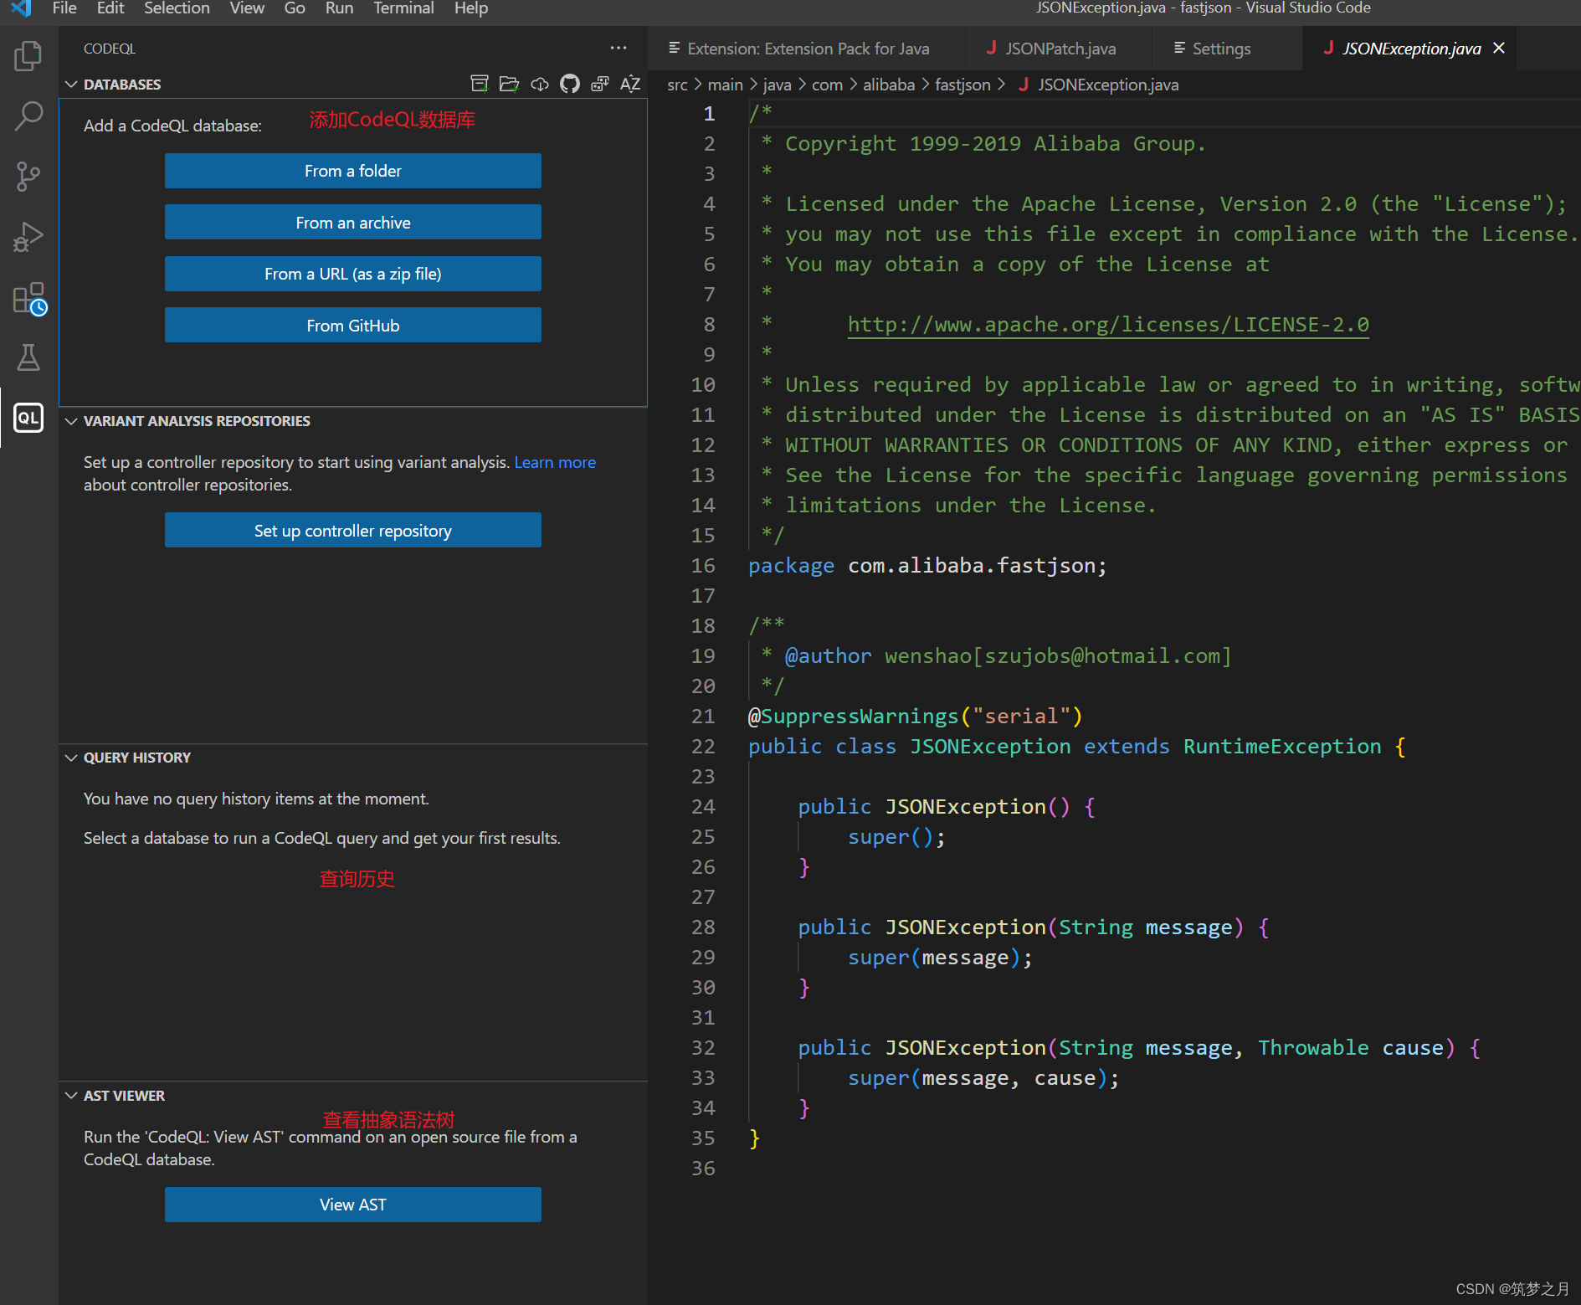Click the From GitHub button
The height and width of the screenshot is (1305, 1581).
pos(352,326)
